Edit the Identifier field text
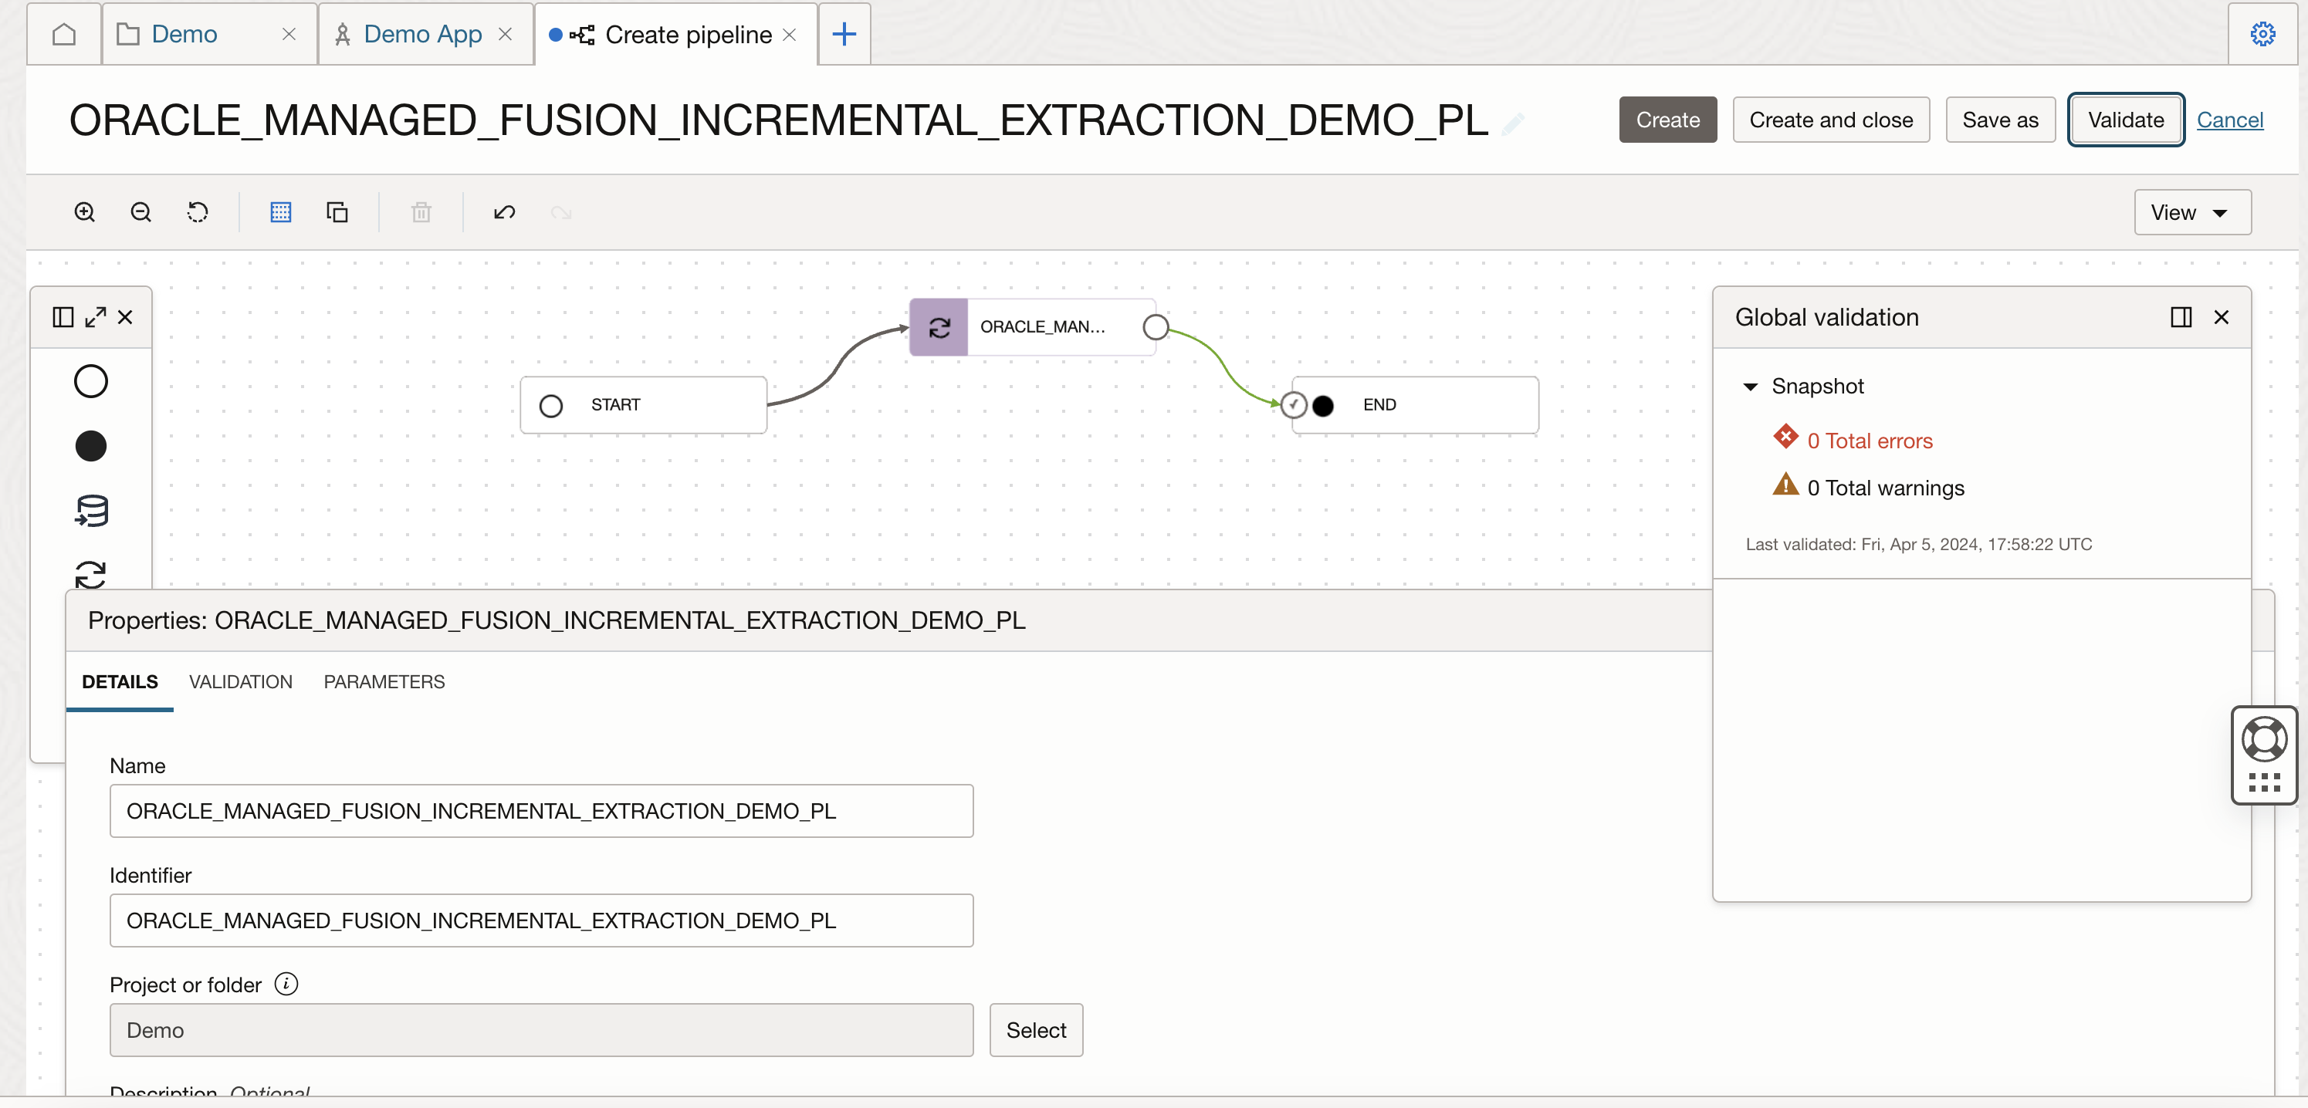The width and height of the screenshot is (2308, 1108). (x=541, y=920)
